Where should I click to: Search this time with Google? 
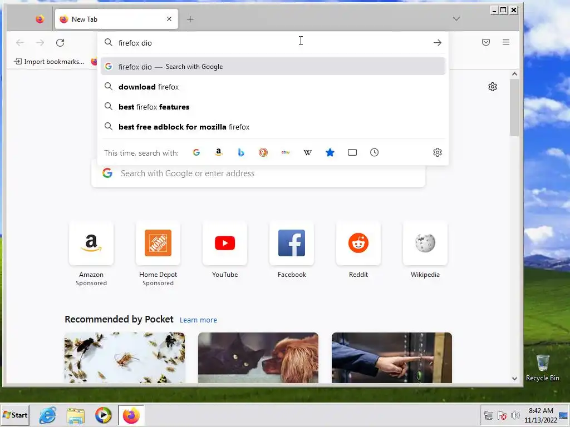coord(196,152)
